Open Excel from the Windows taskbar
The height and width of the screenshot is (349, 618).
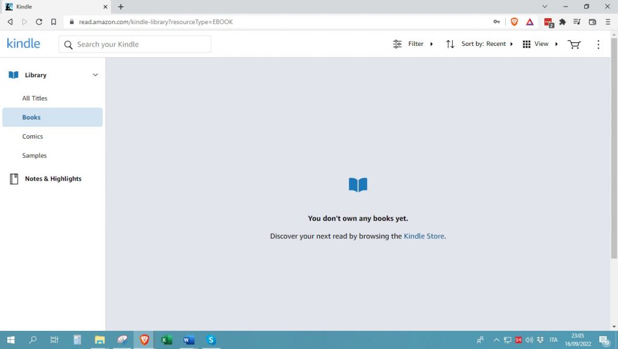pos(167,340)
